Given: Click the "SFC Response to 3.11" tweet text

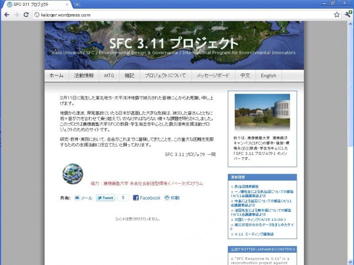Looking at the screenshot, I should pyautogui.click(x=261, y=261).
